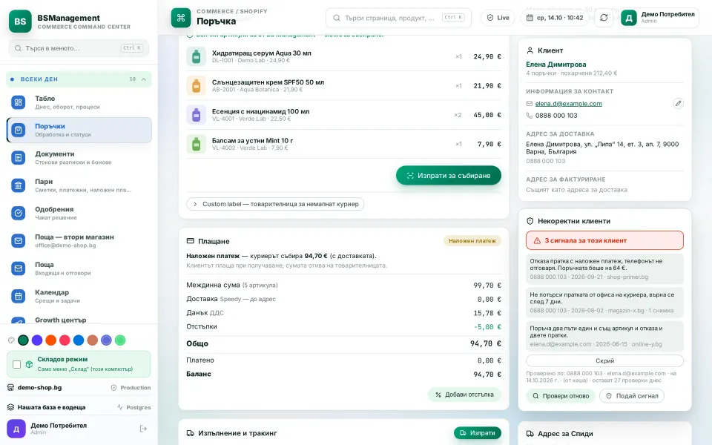This screenshot has height=445, width=712.
Task: Open the Поръчки menu item
Action: pos(79,130)
